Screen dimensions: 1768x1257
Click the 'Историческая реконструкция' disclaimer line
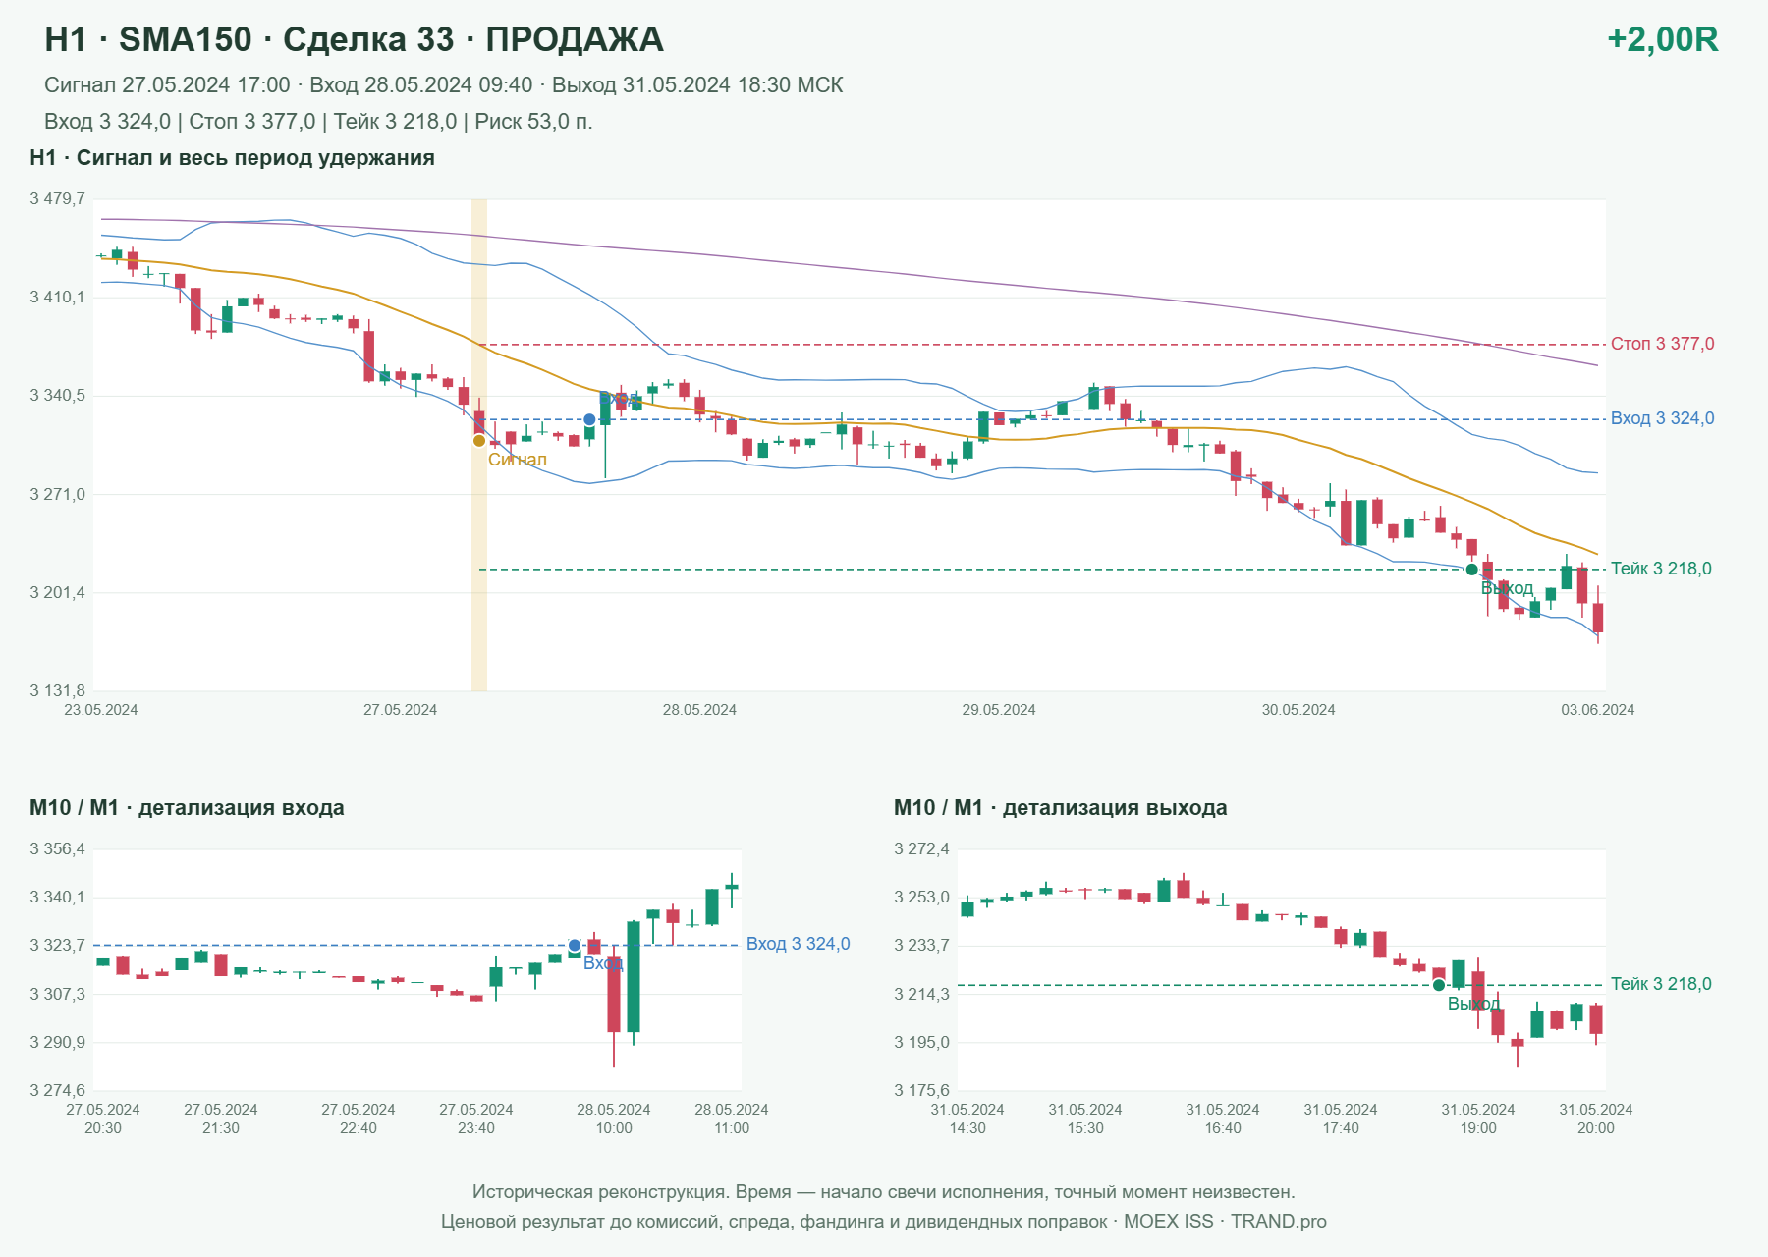coord(884,1192)
